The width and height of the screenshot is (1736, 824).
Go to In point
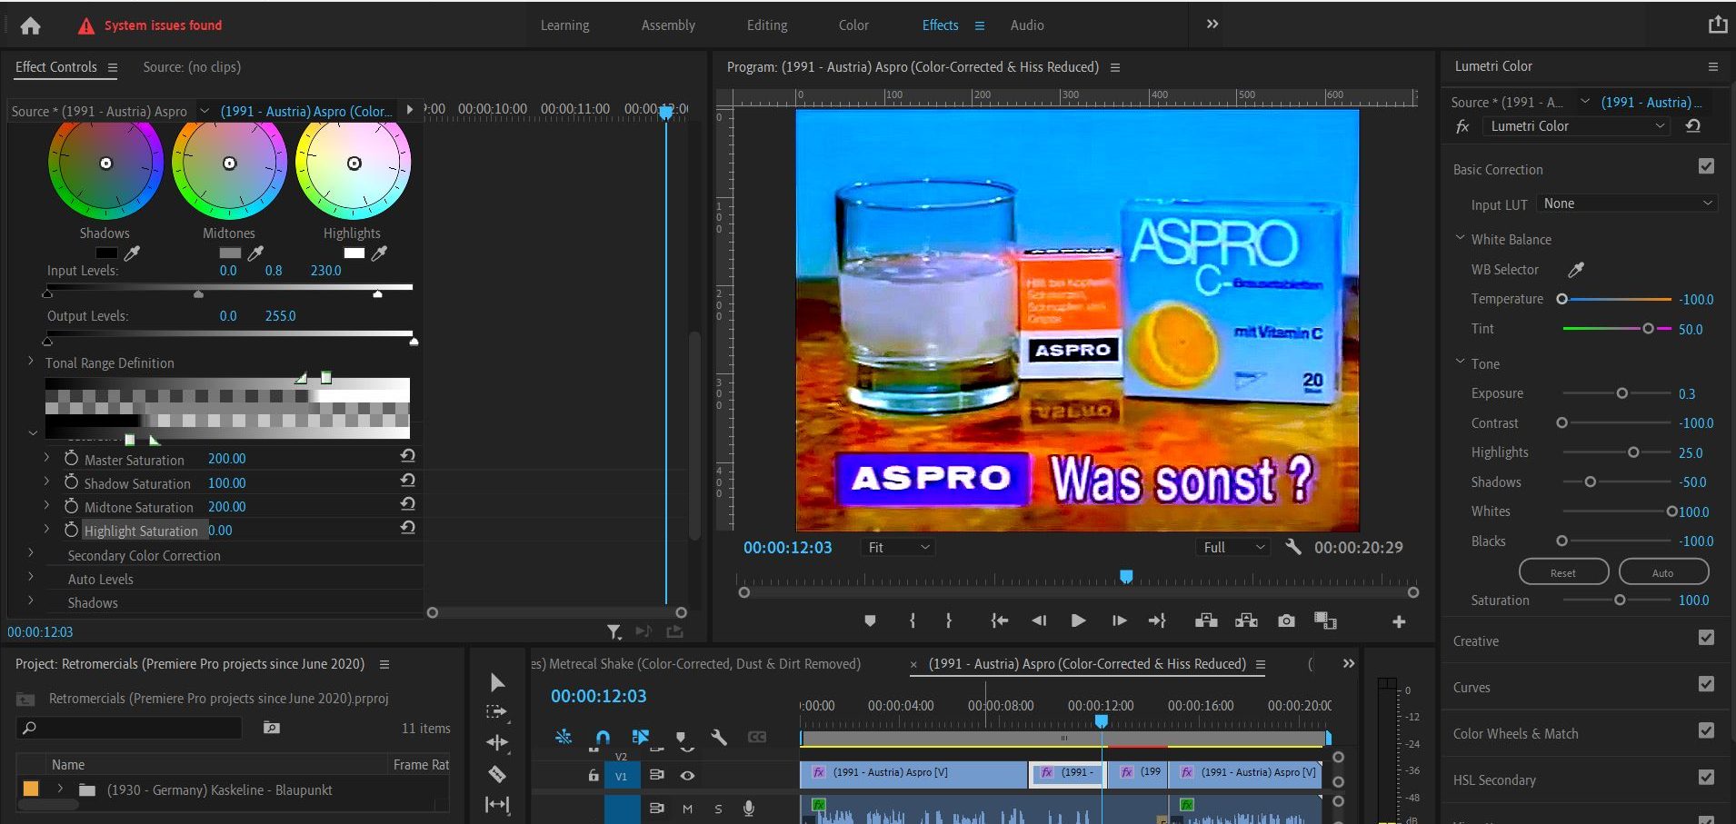[x=999, y=620]
